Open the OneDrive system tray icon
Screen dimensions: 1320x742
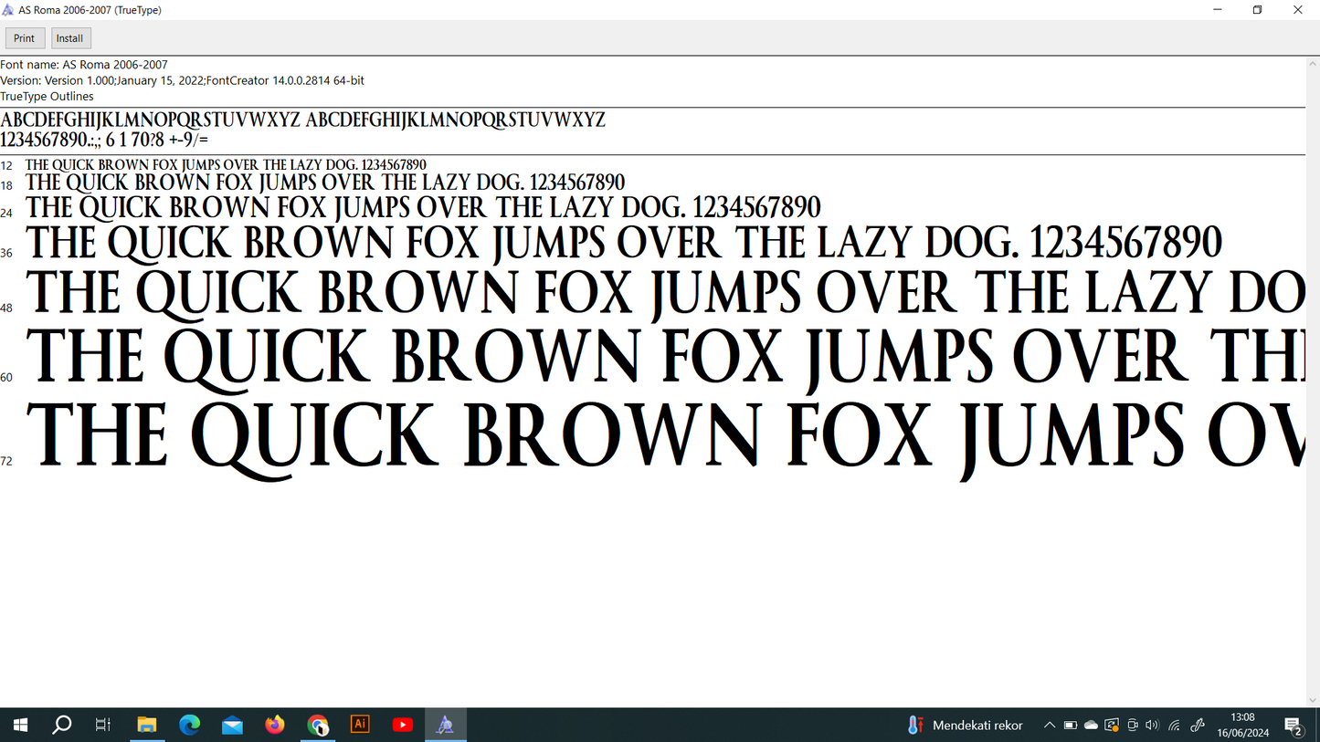pyautogui.click(x=1091, y=724)
